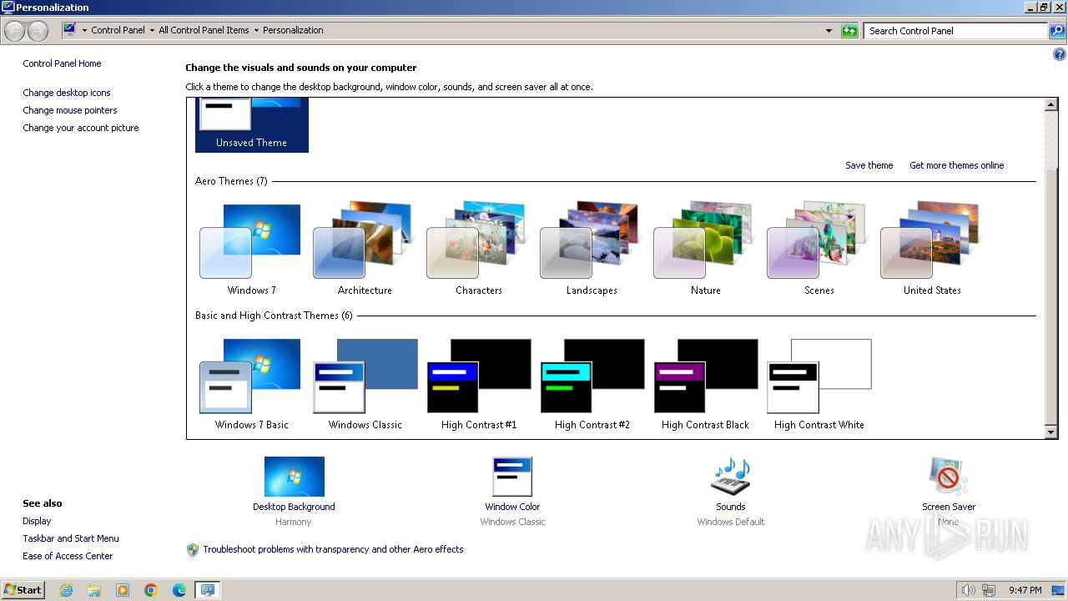Open Change mouse pointers link
1068x601 pixels.
[x=70, y=110]
